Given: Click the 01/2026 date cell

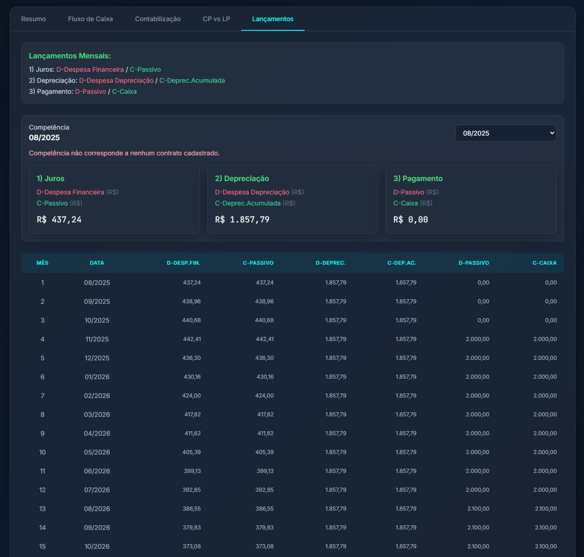Looking at the screenshot, I should pos(97,377).
